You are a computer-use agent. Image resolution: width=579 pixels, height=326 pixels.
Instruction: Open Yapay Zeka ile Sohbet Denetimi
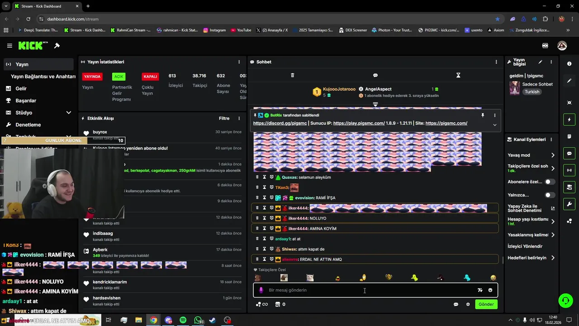point(531,208)
